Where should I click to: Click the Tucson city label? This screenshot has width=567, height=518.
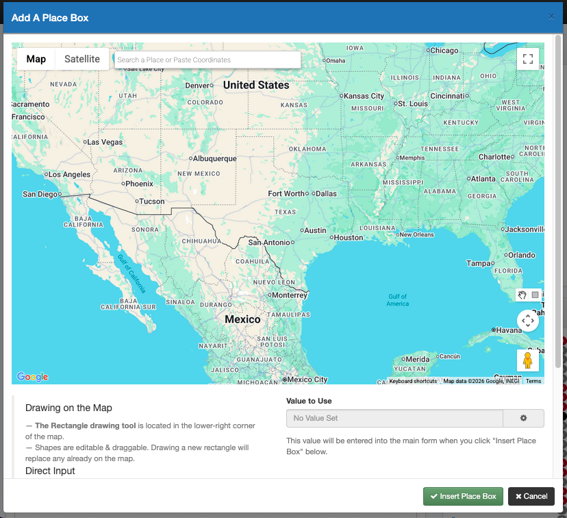point(152,201)
